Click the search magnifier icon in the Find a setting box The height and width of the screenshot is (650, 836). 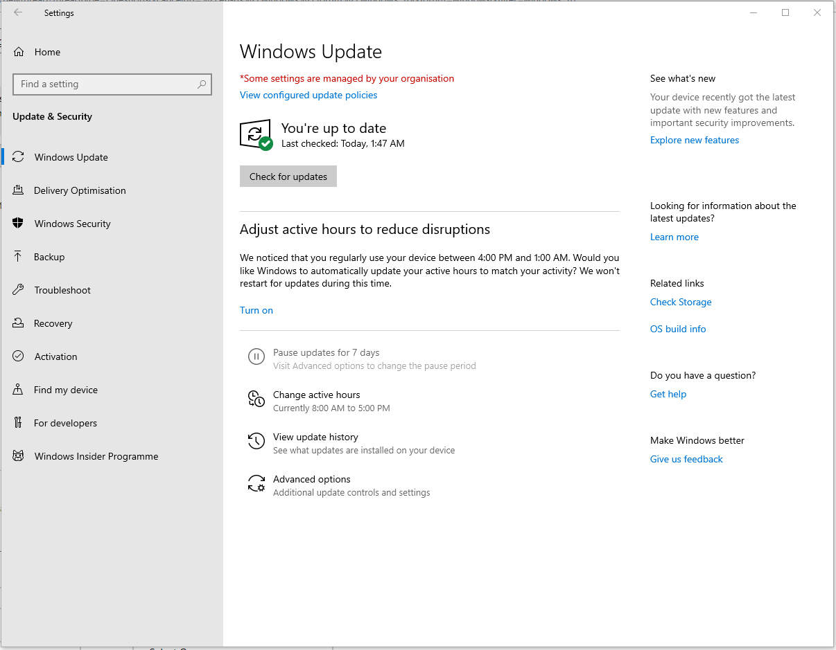pos(202,84)
